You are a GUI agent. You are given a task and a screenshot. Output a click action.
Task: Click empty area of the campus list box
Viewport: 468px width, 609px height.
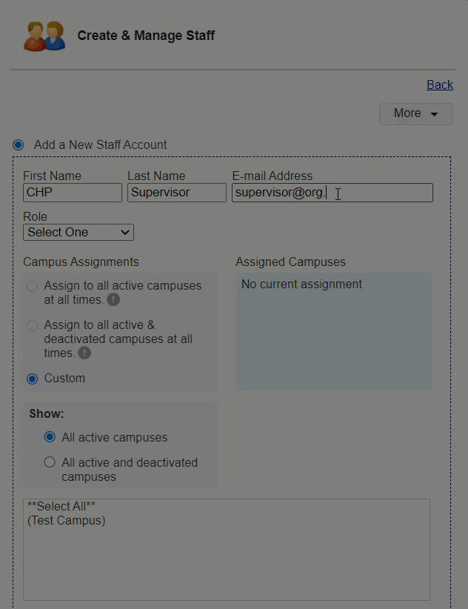tap(226, 563)
